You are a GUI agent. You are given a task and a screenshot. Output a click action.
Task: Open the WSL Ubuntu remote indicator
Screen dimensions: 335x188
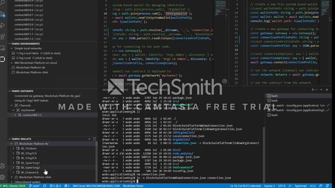(13, 186)
